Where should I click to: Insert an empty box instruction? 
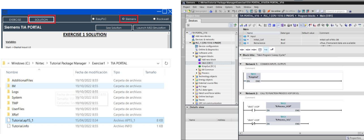(260, 50)
